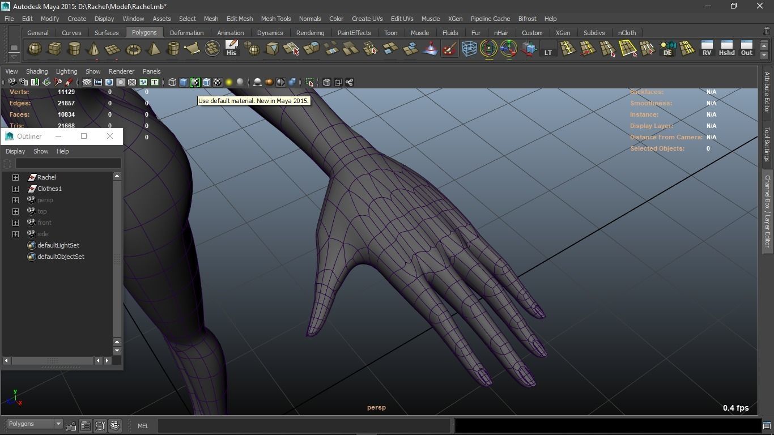Image resolution: width=774 pixels, height=435 pixels.
Task: Switch to the nCloth shelf tab
Action: click(627, 33)
